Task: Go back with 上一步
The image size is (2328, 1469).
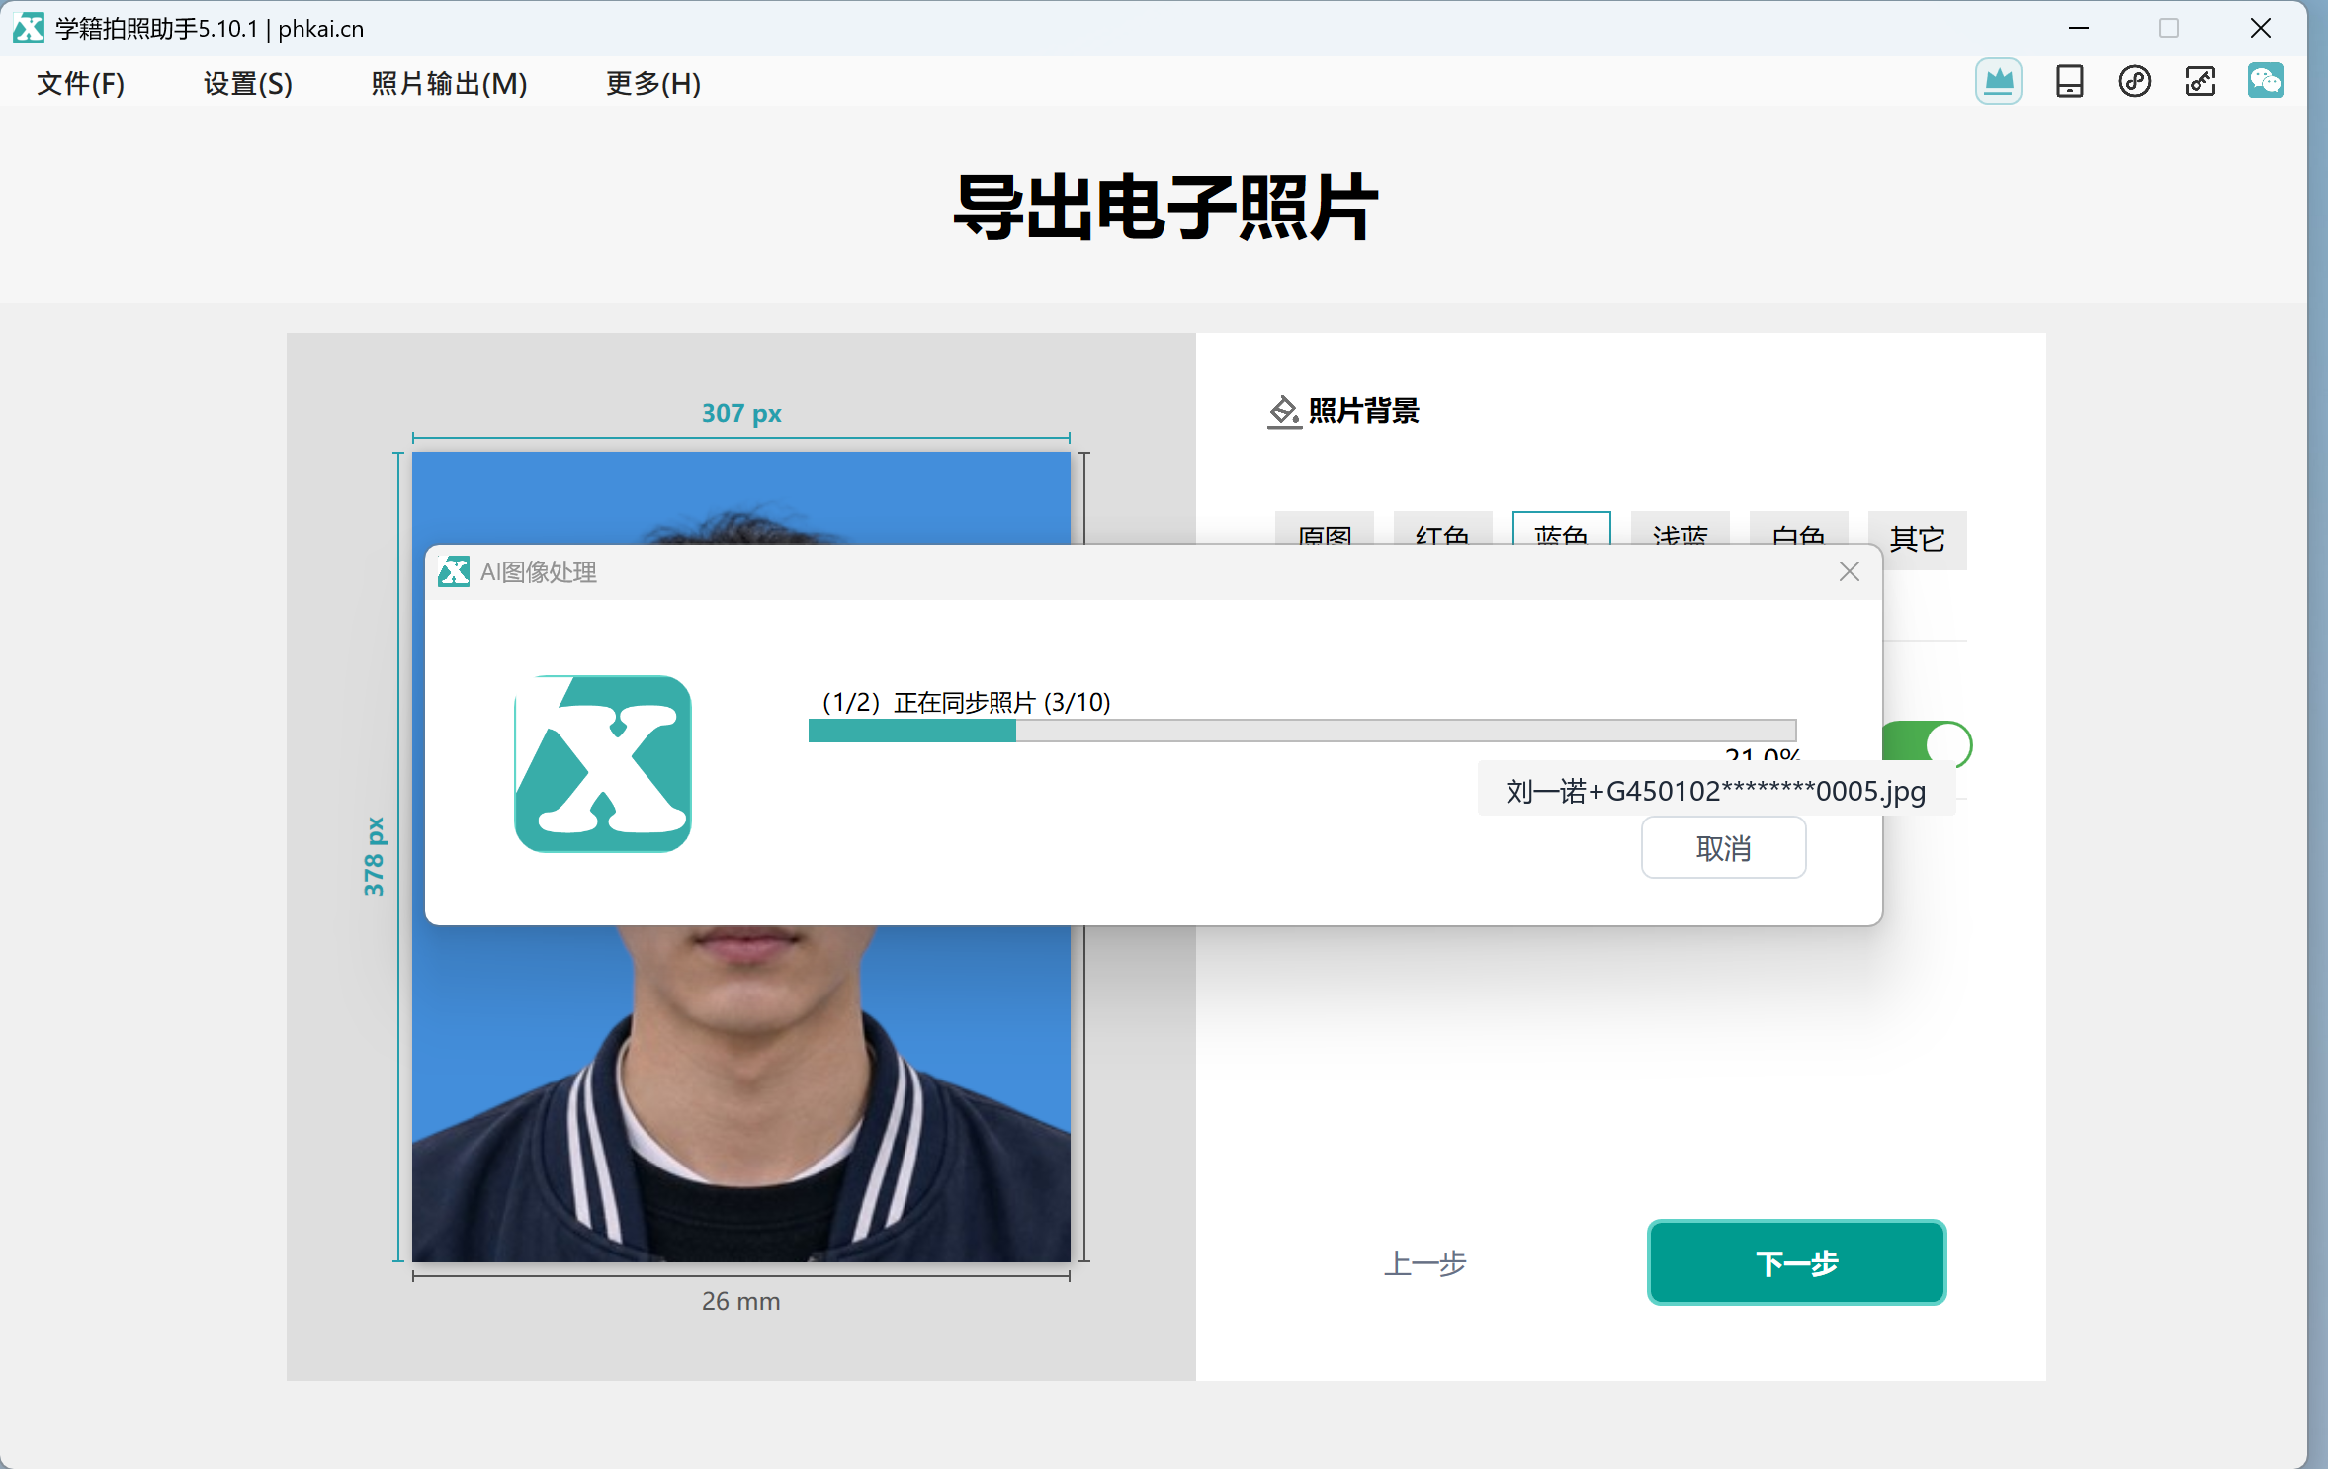Action: click(x=1424, y=1262)
